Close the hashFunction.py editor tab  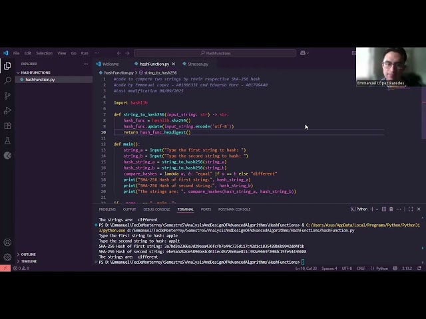click(x=174, y=64)
